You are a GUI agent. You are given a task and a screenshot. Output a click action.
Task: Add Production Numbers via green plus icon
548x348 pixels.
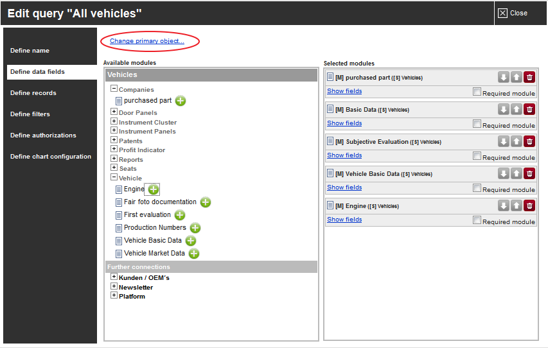coord(195,228)
